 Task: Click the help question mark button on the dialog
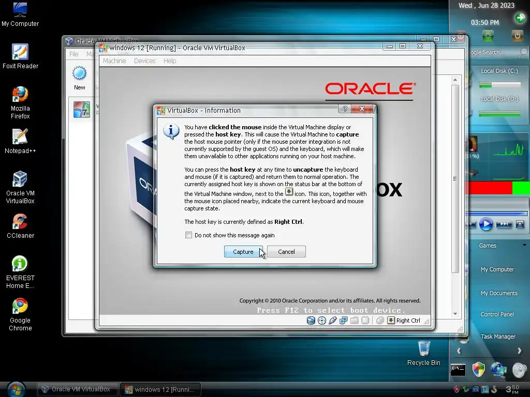click(x=345, y=109)
